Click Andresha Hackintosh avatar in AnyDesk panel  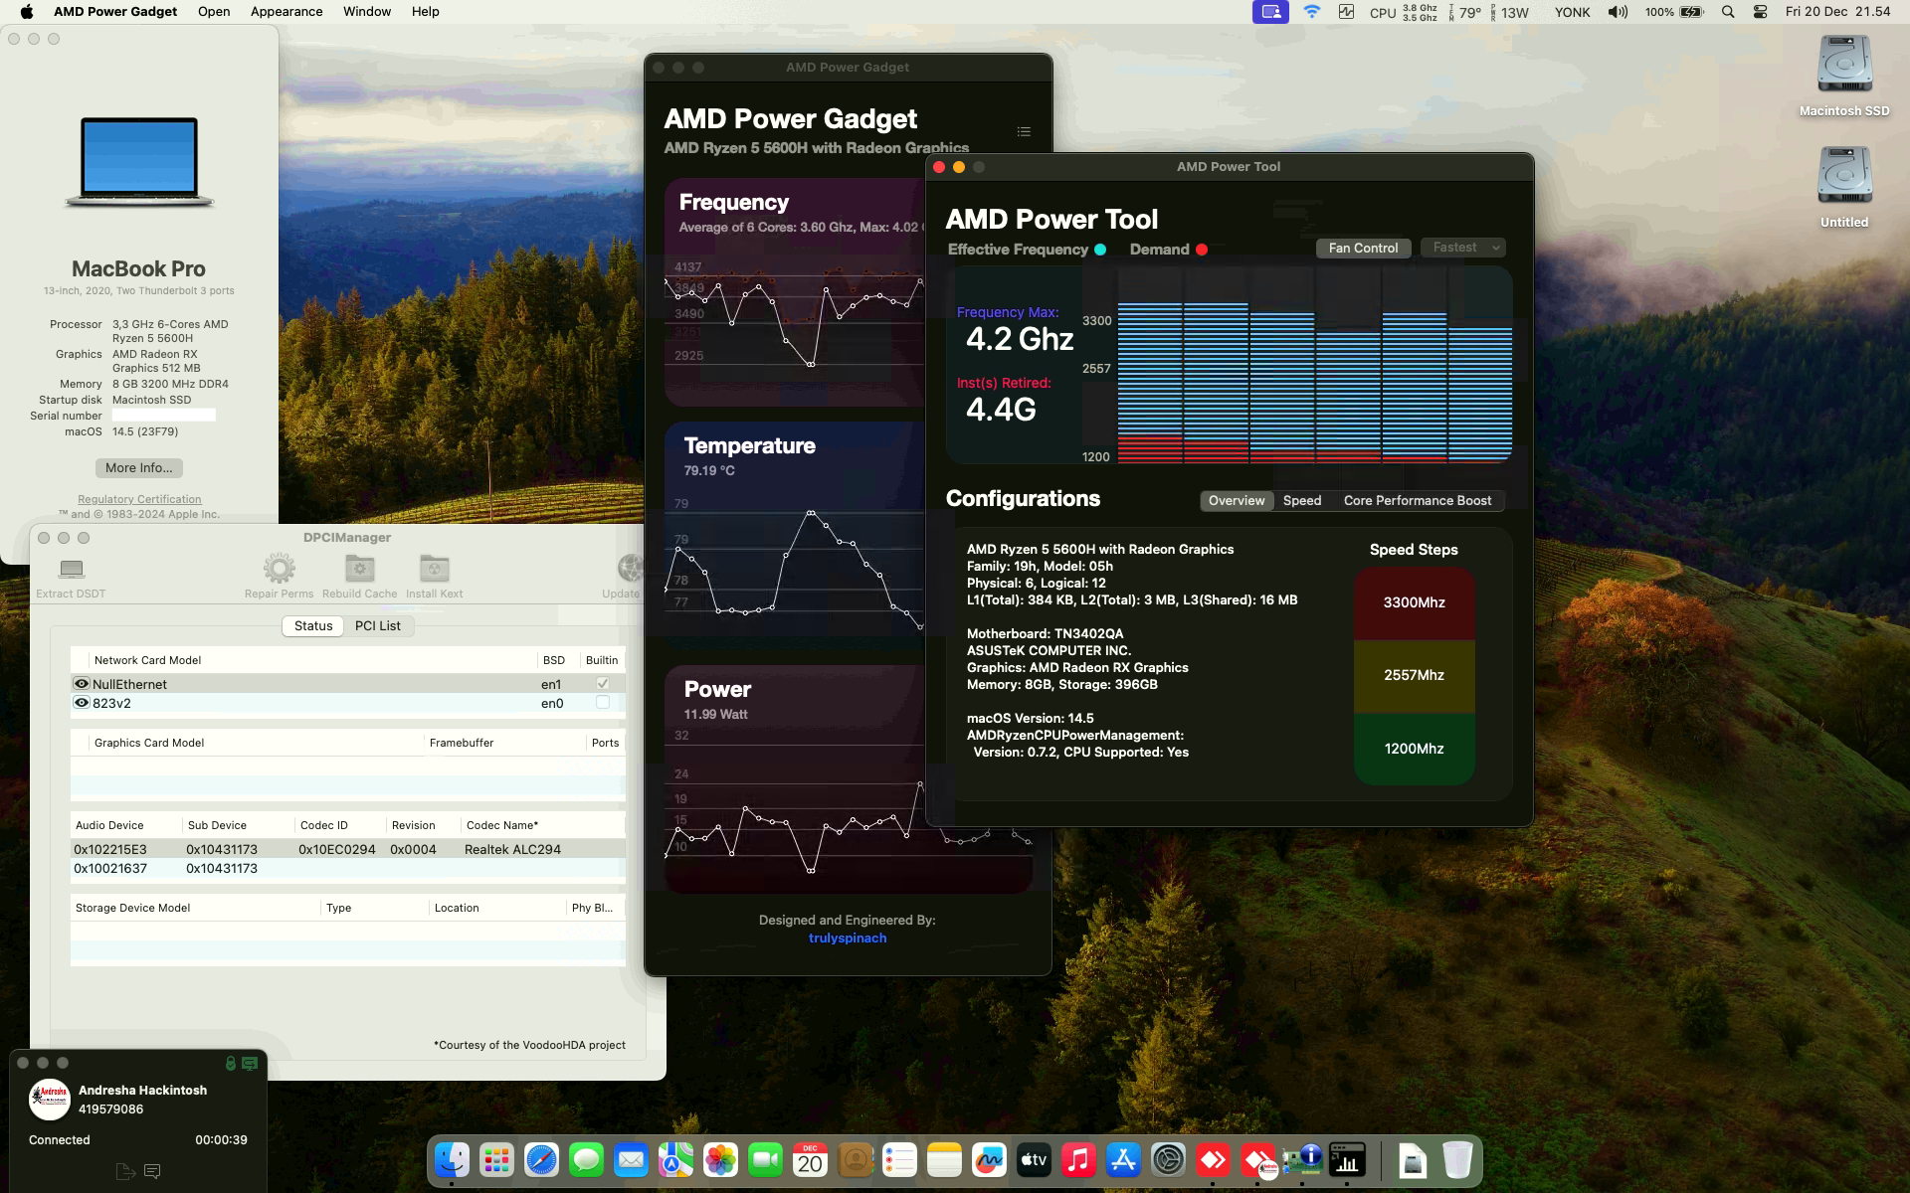tap(49, 1100)
